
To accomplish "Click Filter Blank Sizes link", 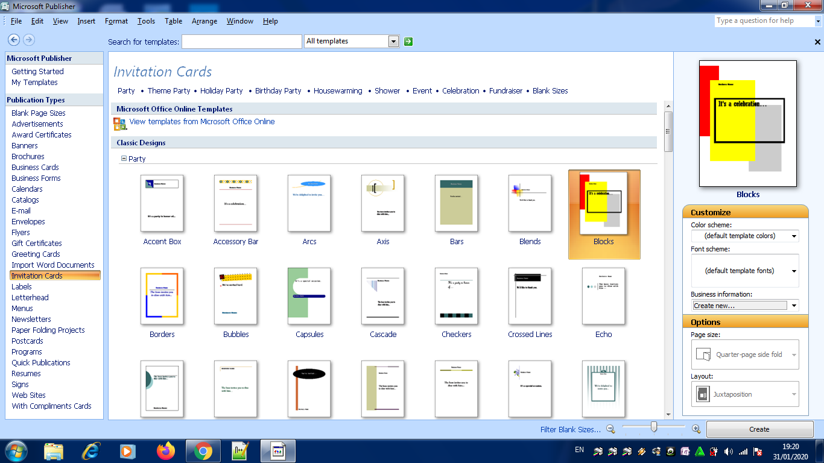I will point(571,429).
